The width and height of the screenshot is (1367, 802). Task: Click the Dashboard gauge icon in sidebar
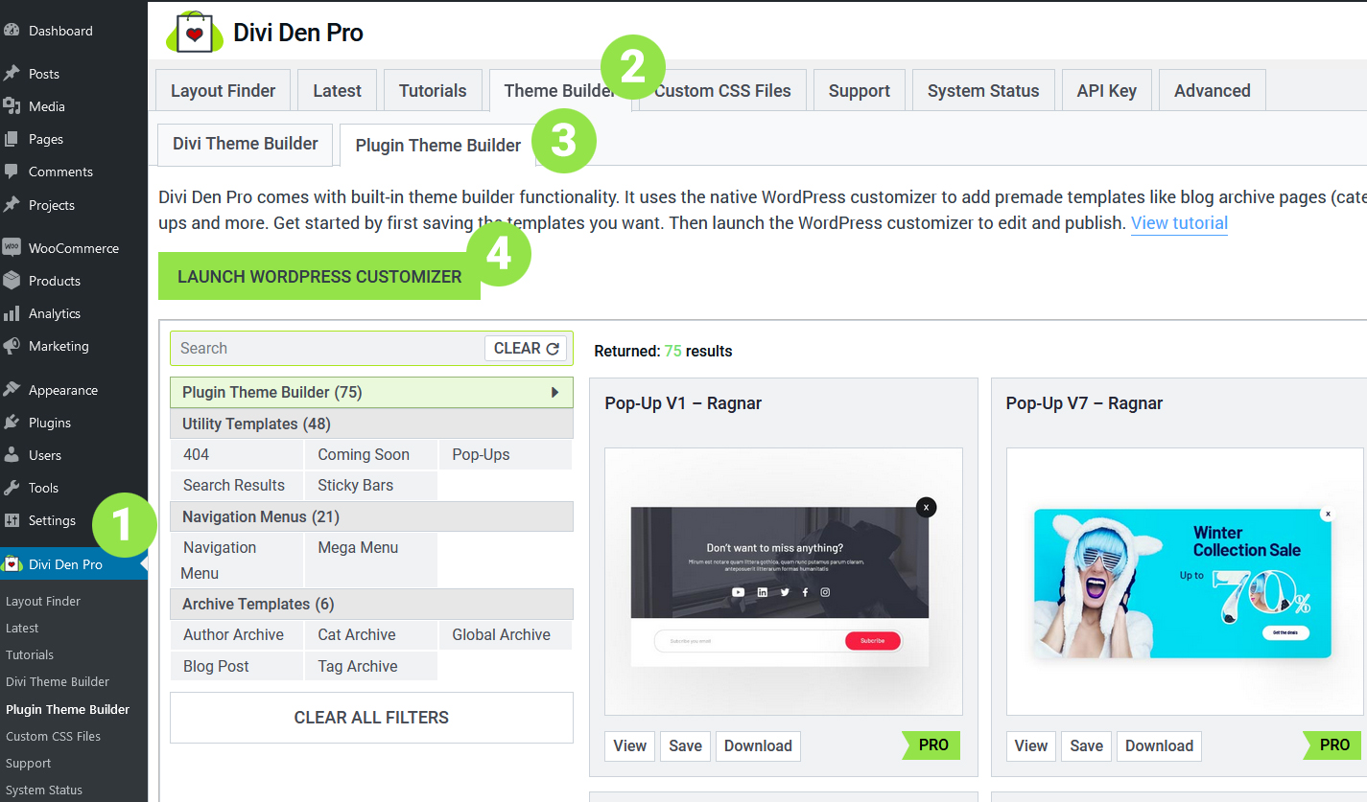pos(12,31)
